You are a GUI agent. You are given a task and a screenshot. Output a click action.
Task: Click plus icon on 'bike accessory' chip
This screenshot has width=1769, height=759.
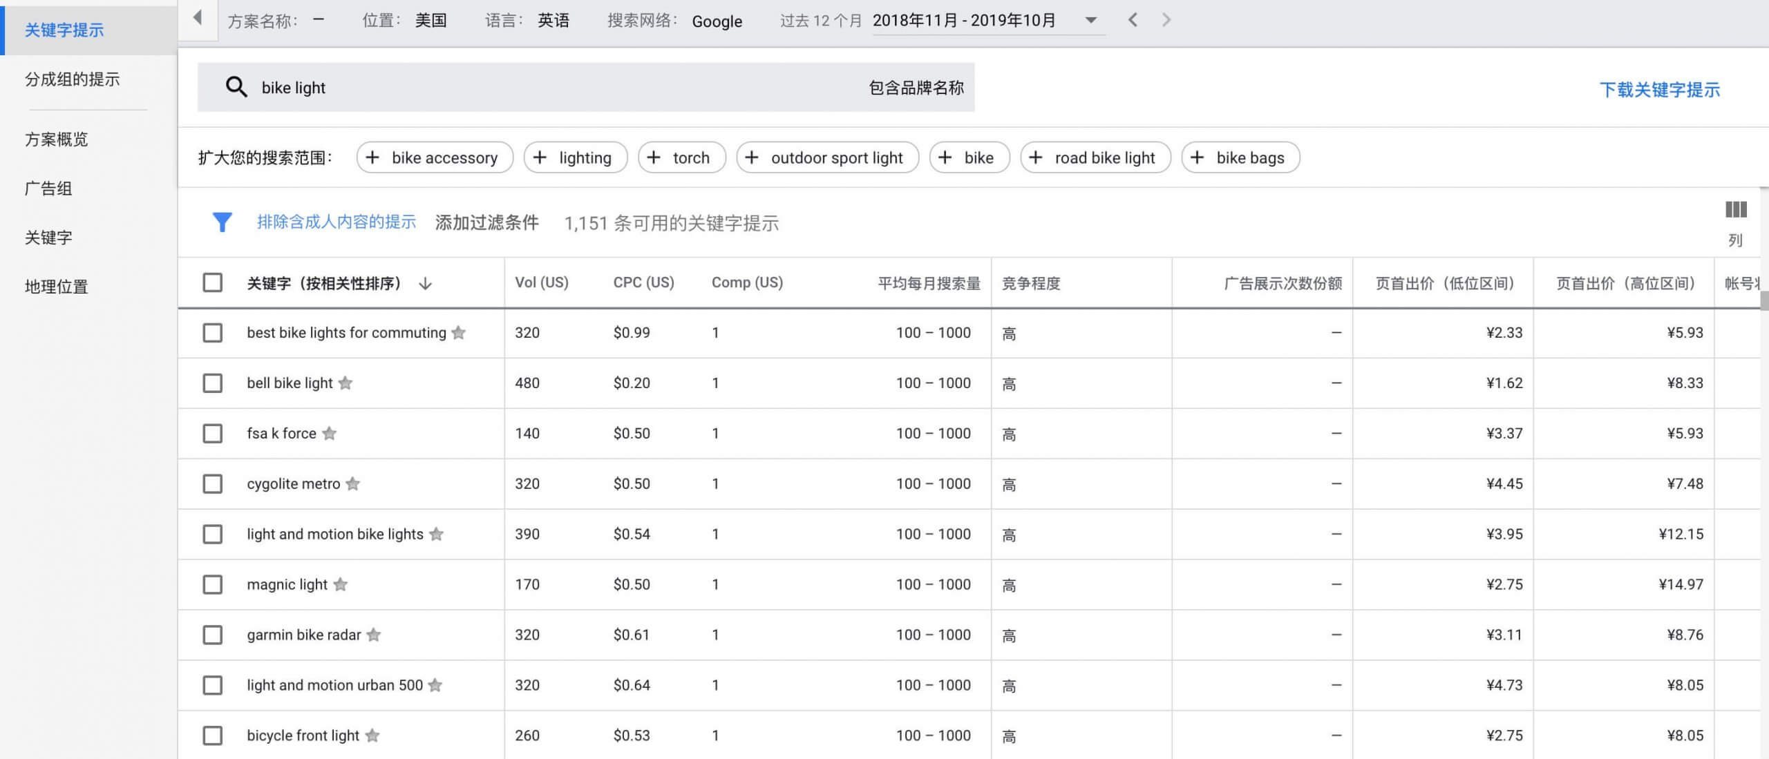(x=372, y=157)
